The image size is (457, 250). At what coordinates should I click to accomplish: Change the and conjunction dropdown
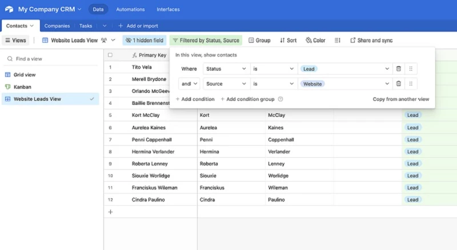click(x=189, y=84)
